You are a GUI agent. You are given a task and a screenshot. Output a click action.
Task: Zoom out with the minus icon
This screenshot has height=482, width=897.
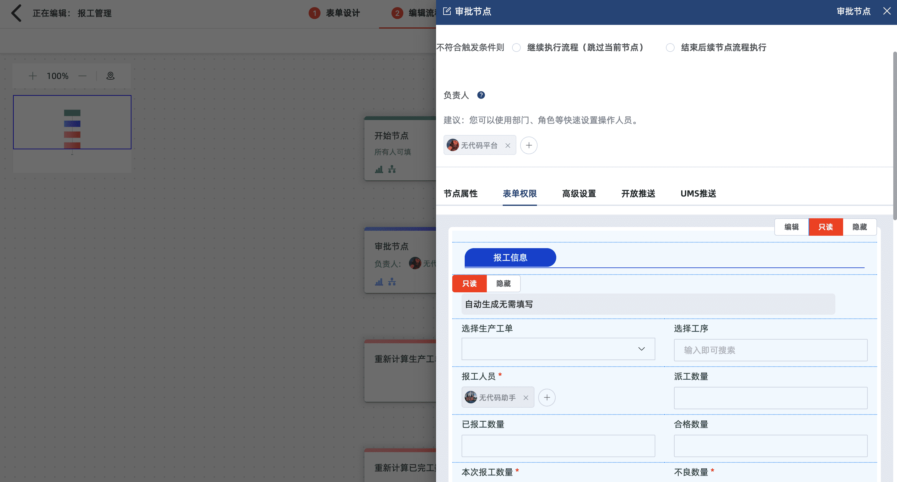coord(83,76)
